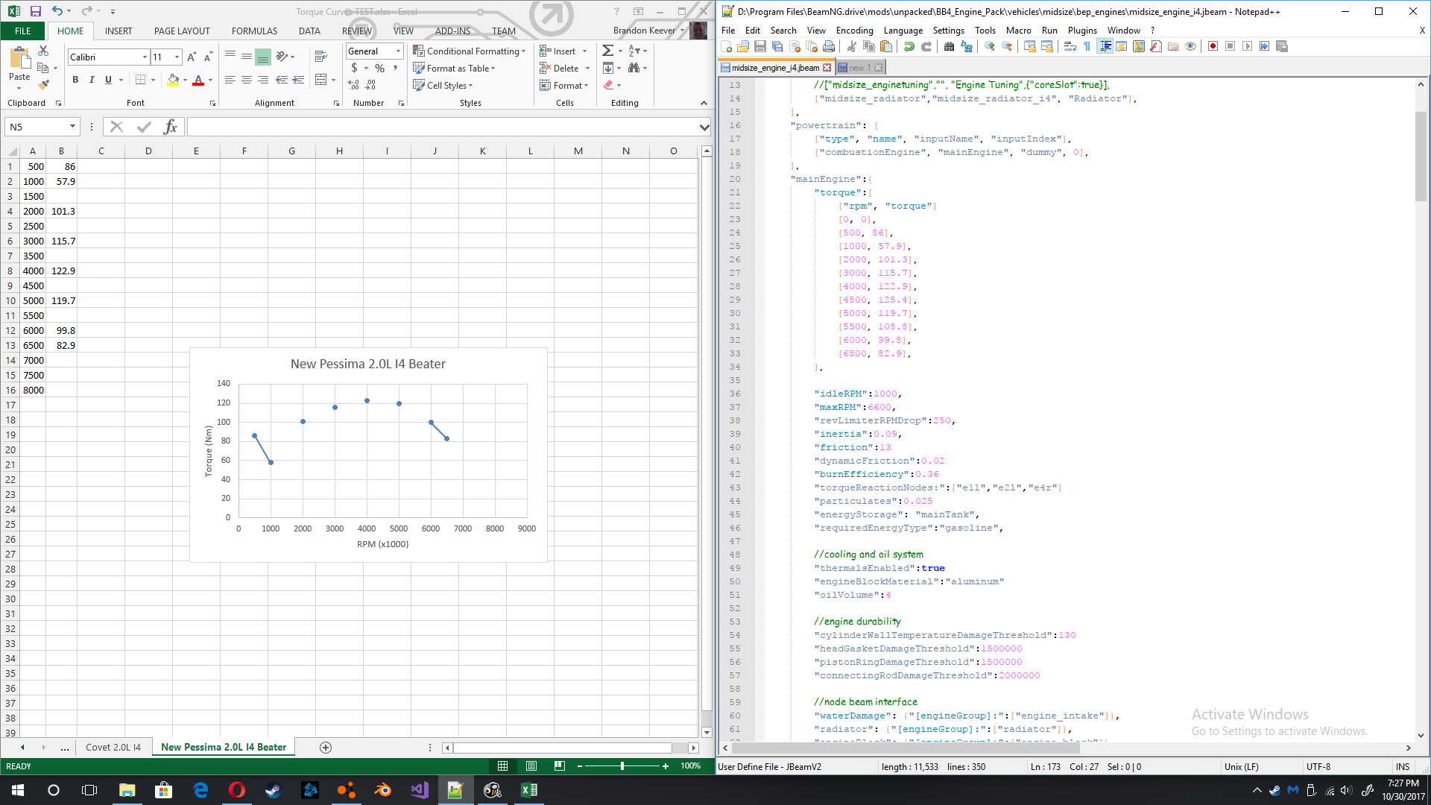
Task: Click the Excel zoom slider handle
Action: (622, 765)
